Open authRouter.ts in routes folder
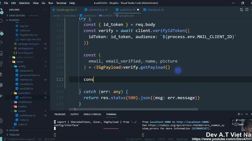The image size is (252, 141). click(x=28, y=116)
